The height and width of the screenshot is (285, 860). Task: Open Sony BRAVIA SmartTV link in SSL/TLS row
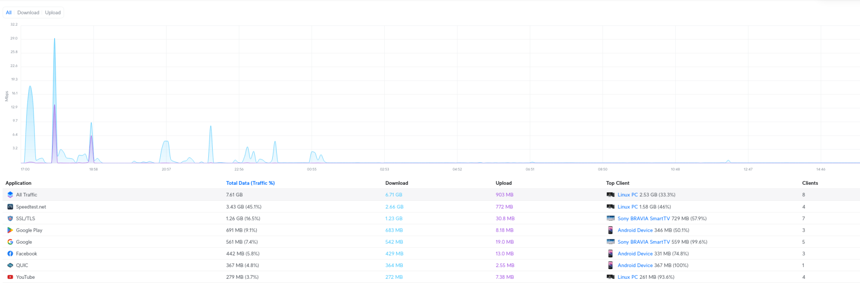tap(643, 218)
